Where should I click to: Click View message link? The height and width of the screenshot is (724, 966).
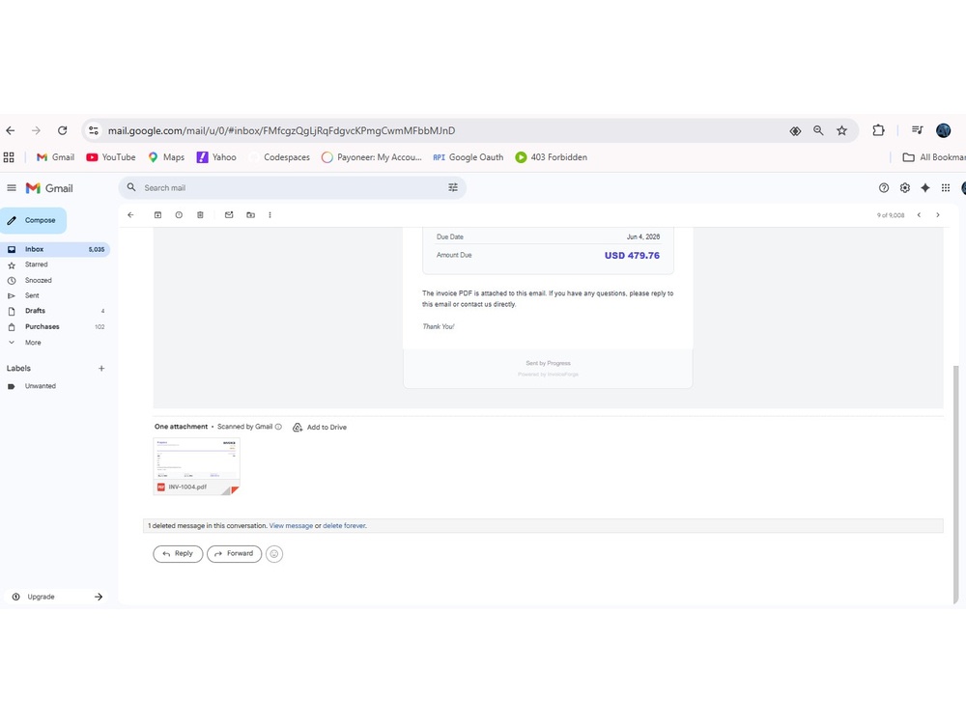tap(291, 526)
